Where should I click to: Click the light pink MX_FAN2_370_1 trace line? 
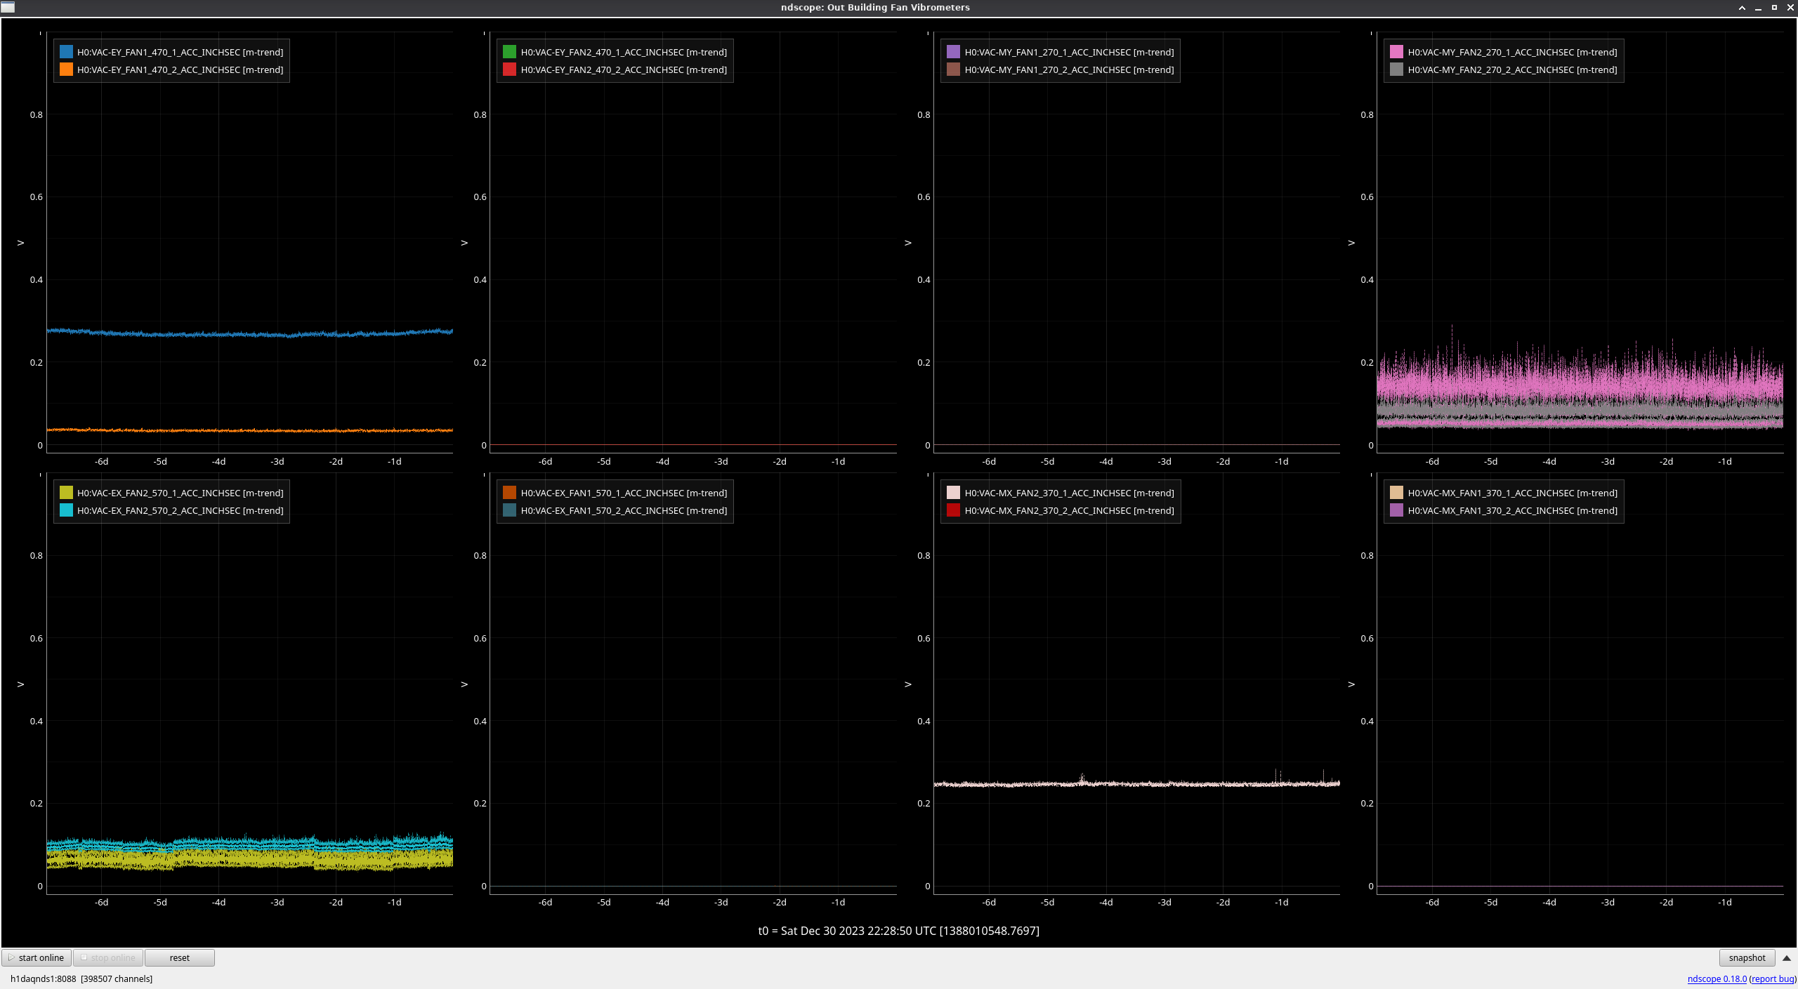(x=1136, y=783)
